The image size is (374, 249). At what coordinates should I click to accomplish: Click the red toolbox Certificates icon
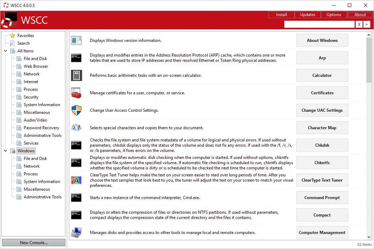[x=76, y=93]
